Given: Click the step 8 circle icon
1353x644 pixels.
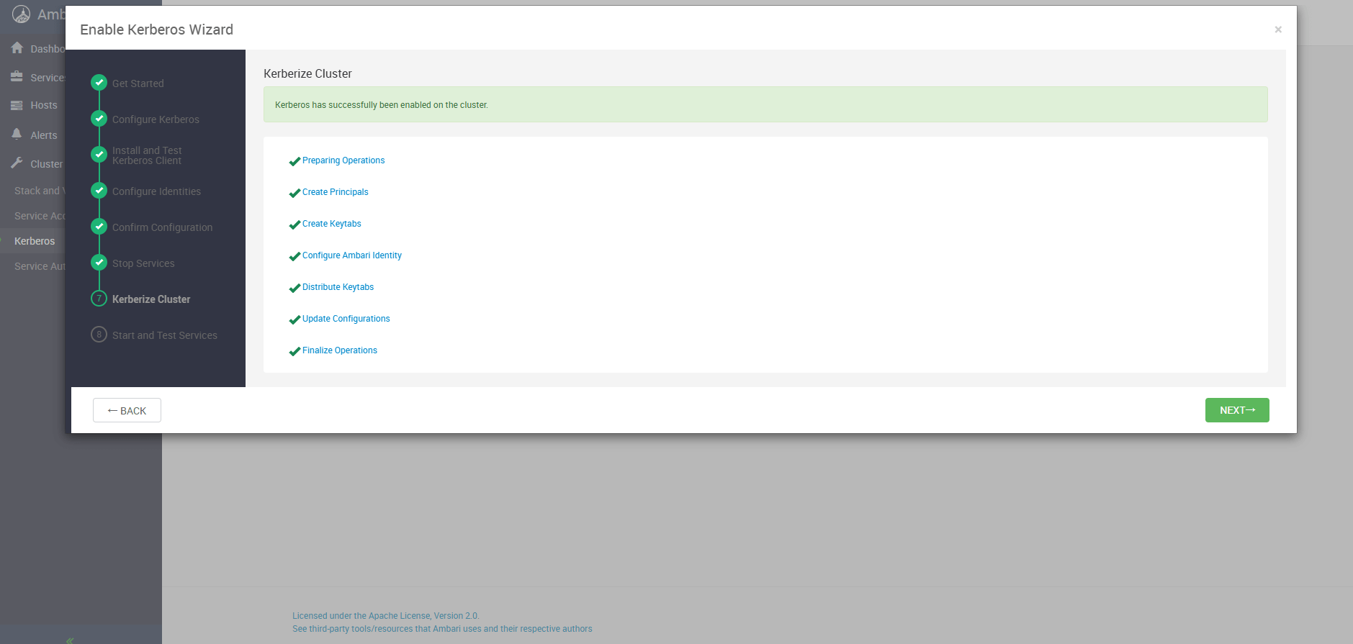Looking at the screenshot, I should click(x=99, y=335).
